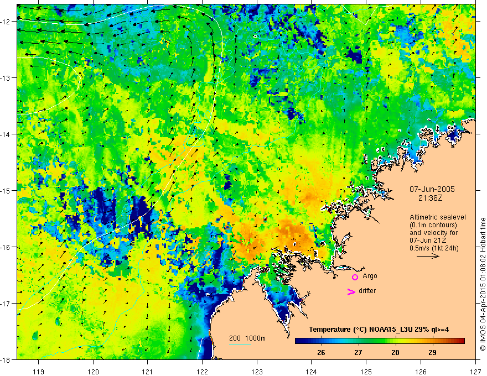The width and height of the screenshot is (487, 376).
Task: Click longitude axis label 127
Action: [x=475, y=372]
